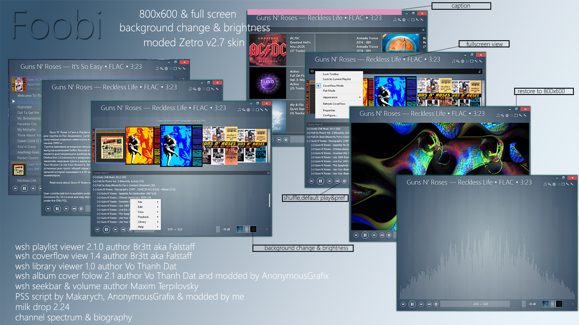Select the yellow-red cover in File-menu window coverflow
The height and width of the screenshot is (325, 579).
[139, 145]
